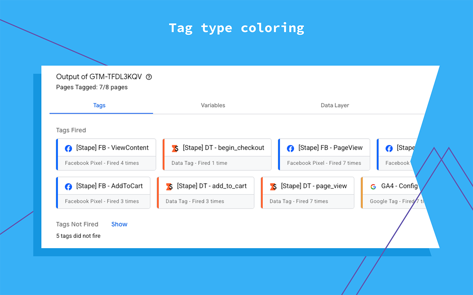Click the Pages Tagged 7/8 pages text
The image size is (473, 295).
(92, 87)
